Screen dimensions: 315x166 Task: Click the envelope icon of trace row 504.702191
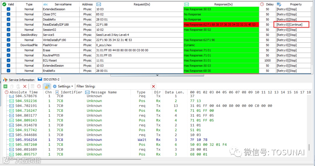click(12, 106)
